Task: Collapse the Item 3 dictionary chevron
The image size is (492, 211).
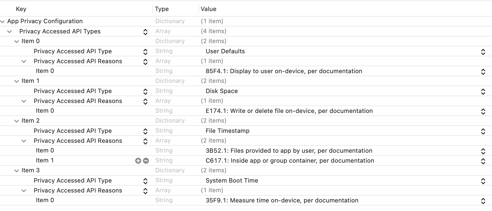Action: (17, 171)
